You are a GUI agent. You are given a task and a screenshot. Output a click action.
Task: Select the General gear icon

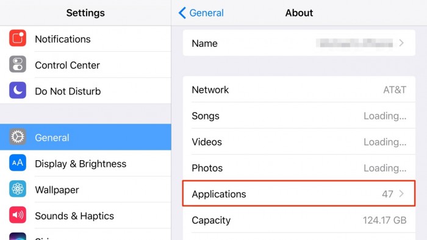[18, 136]
